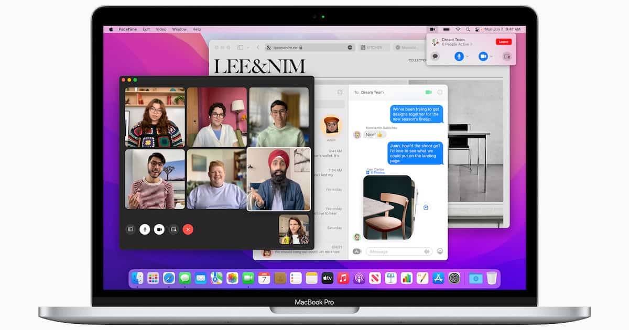Image resolution: width=629 pixels, height=330 pixels.
Task: Open messages bubble icon in Dream Team panel
Action: coord(435,56)
